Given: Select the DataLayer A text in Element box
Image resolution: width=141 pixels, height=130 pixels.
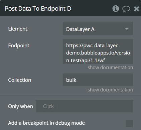Looking at the screenshot, I should [x=80, y=29].
